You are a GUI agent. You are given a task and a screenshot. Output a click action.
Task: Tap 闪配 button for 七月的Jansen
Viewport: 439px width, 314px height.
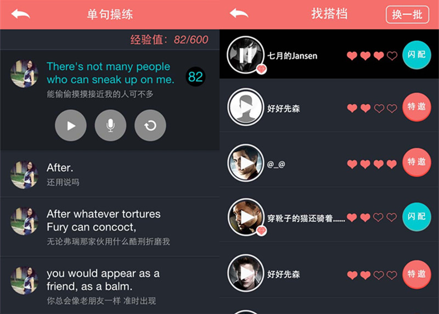point(417,55)
